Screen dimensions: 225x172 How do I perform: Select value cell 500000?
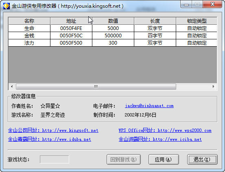(113, 35)
